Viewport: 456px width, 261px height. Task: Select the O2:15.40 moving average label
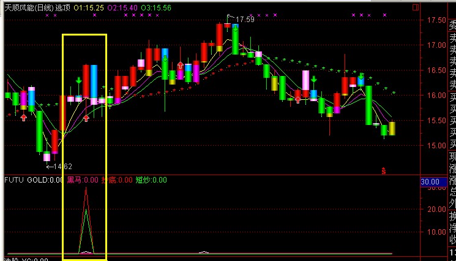point(122,7)
